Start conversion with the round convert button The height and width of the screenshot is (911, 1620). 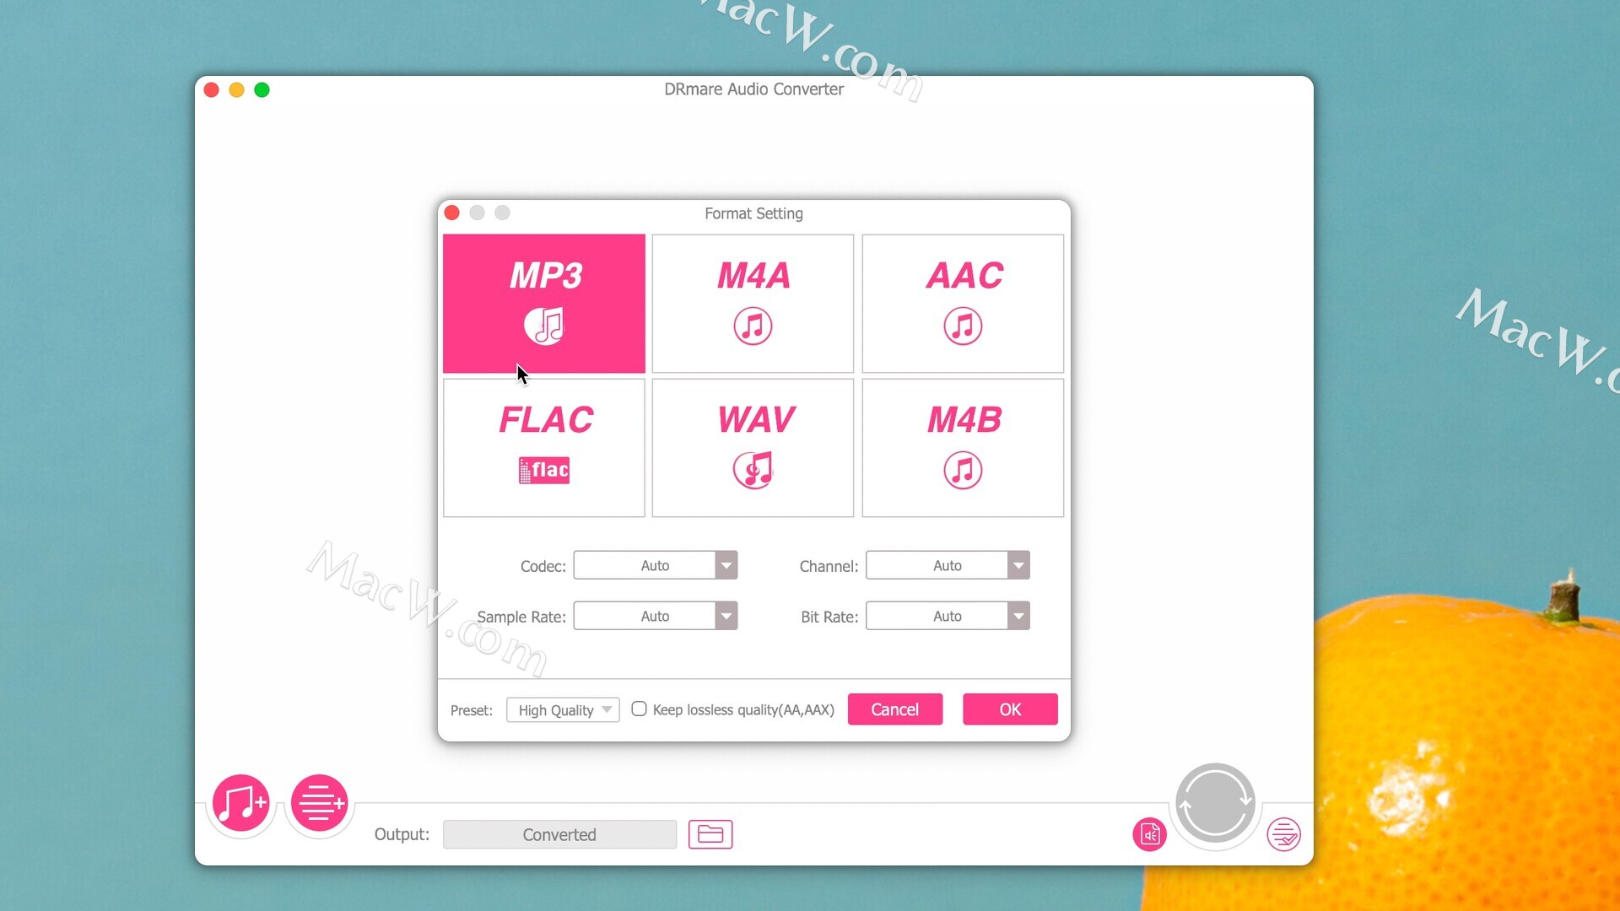(x=1215, y=803)
